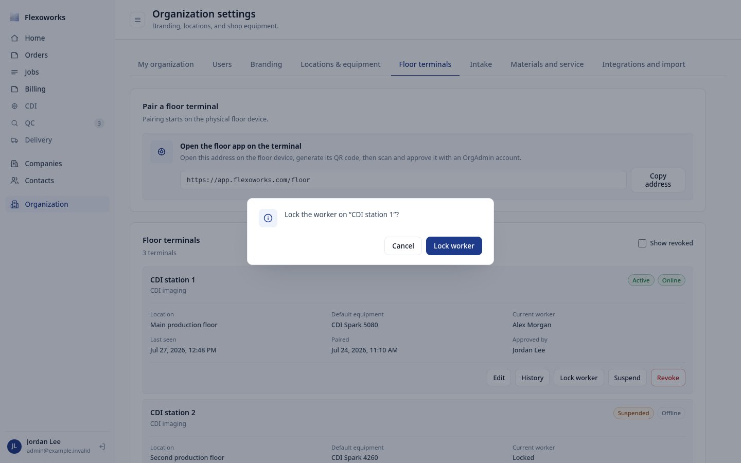The height and width of the screenshot is (463, 741).
Task: Open Contacts in the sidebar
Action: tap(57, 181)
